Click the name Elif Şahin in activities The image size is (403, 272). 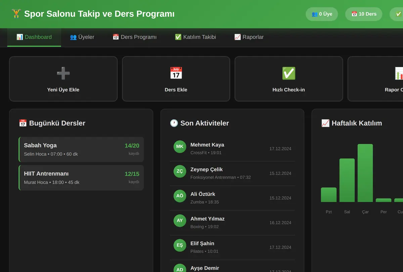[x=202, y=243]
